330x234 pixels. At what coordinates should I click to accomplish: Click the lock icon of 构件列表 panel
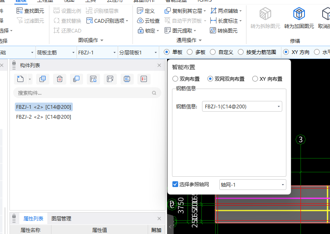pyautogui.click(x=14, y=63)
